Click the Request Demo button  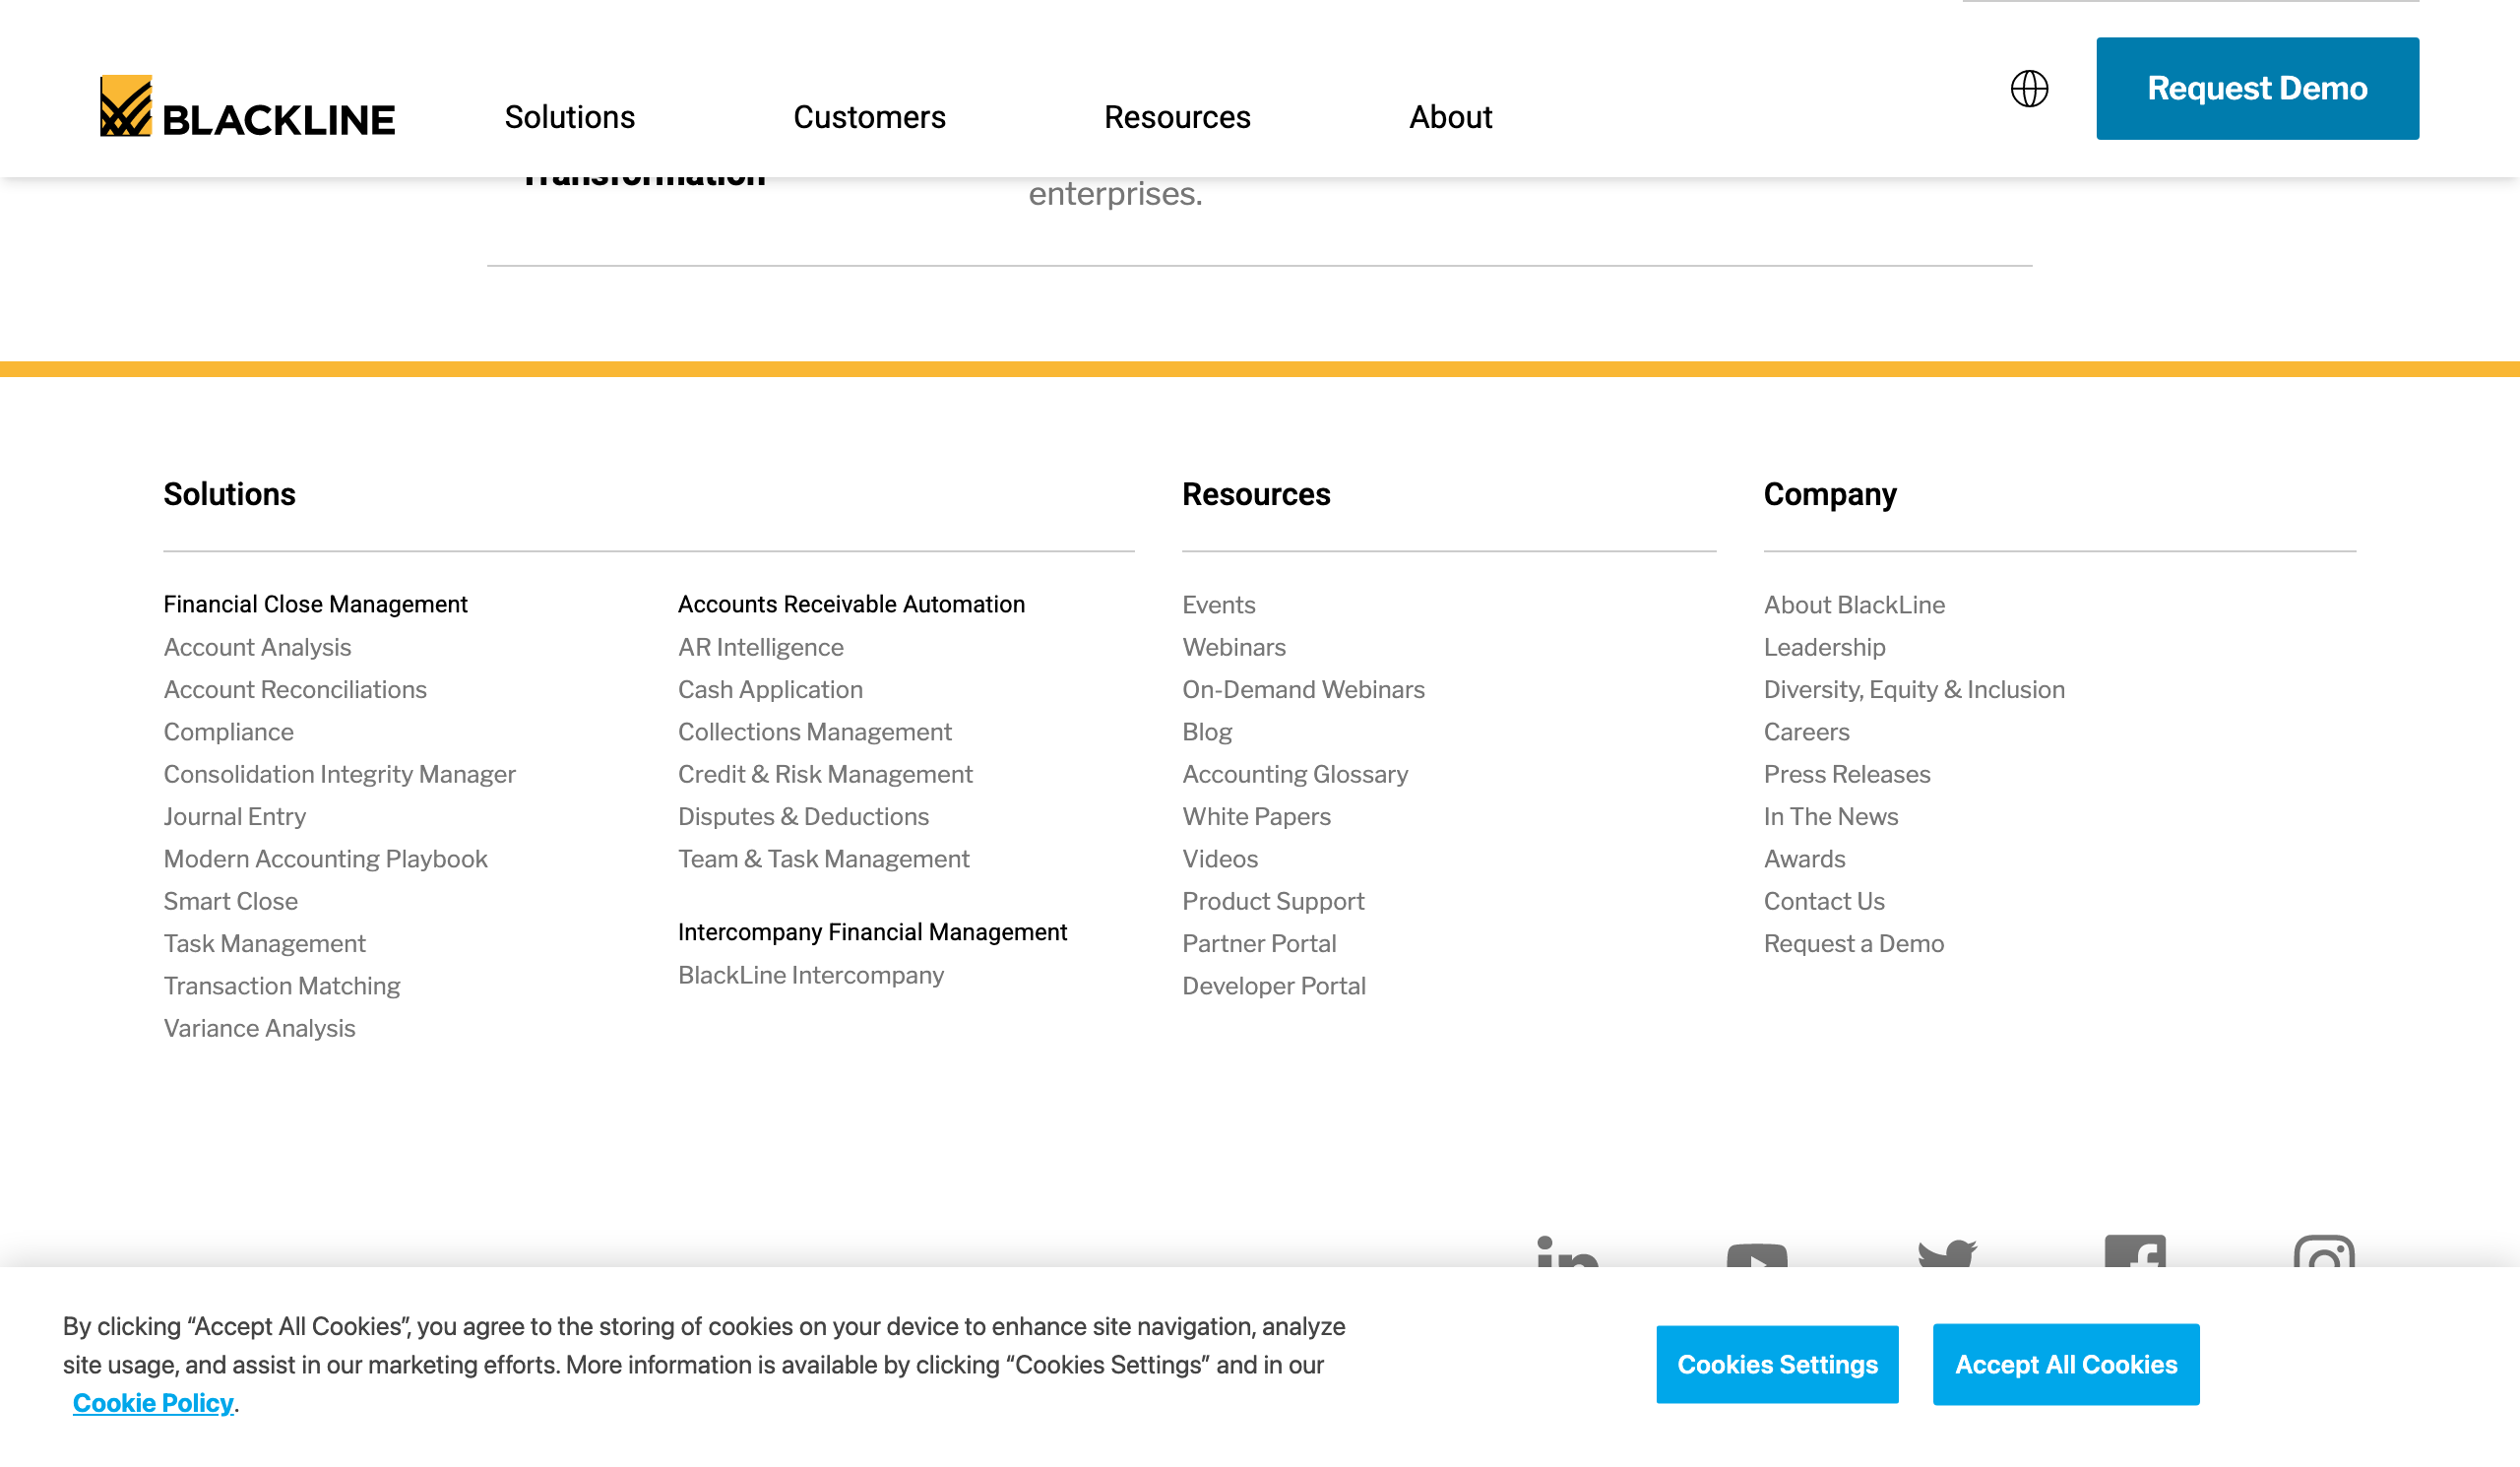[x=2257, y=88]
